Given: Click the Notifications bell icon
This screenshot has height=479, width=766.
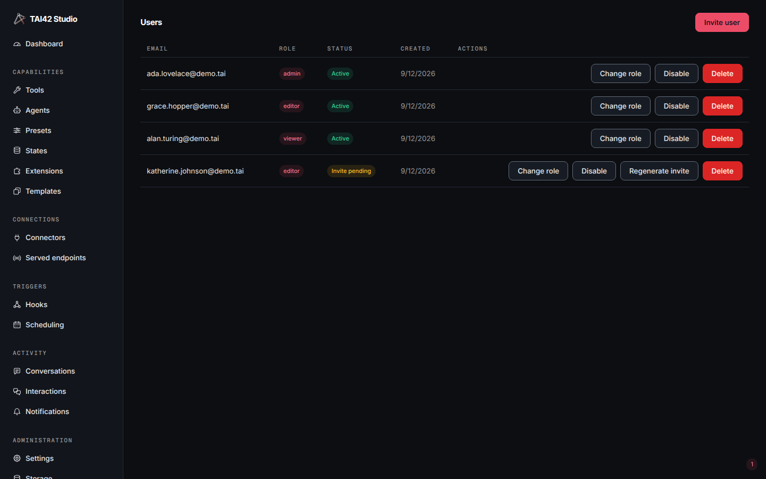Looking at the screenshot, I should [17, 412].
